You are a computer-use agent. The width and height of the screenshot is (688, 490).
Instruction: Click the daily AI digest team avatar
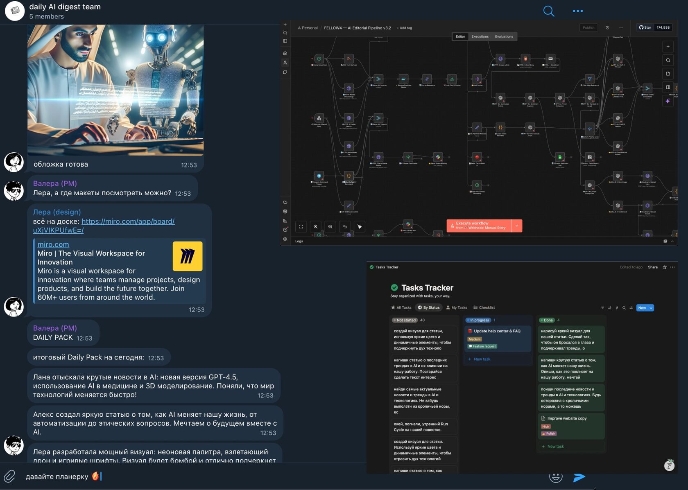[15, 11]
